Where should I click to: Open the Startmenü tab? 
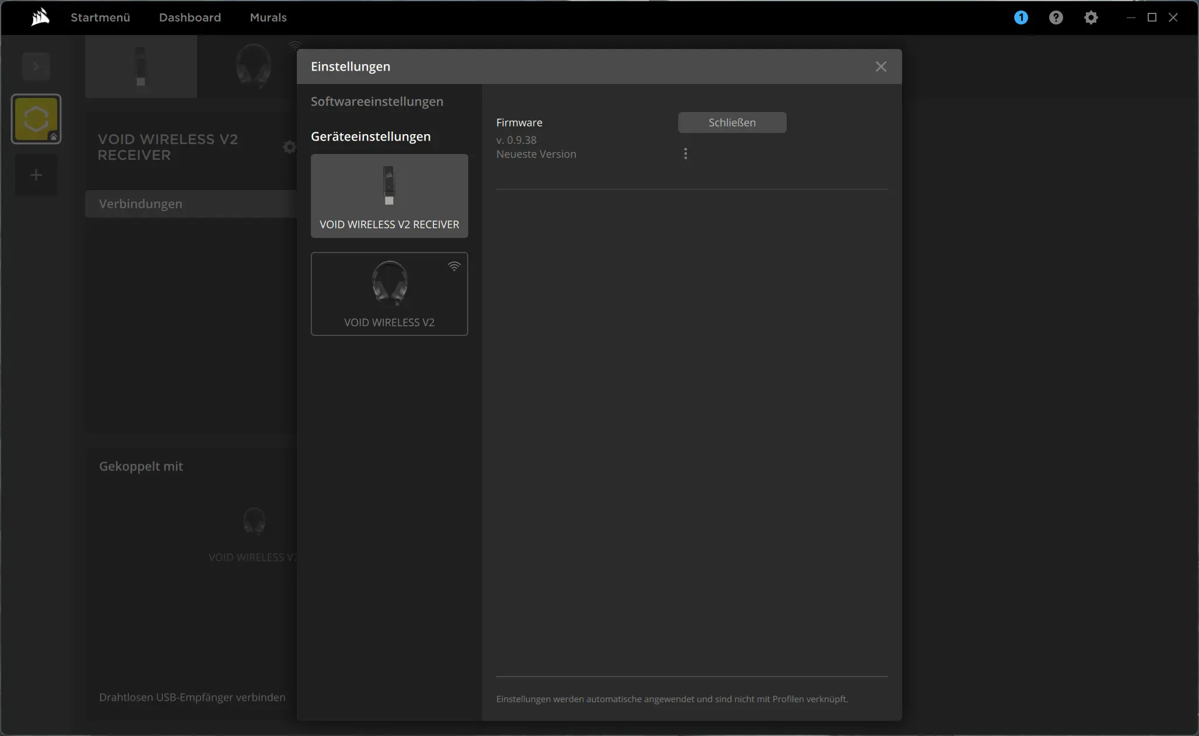(100, 17)
